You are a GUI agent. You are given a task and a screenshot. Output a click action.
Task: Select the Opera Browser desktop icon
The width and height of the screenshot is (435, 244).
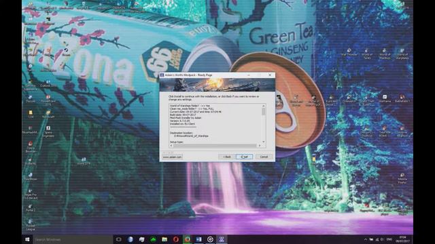pos(30,147)
